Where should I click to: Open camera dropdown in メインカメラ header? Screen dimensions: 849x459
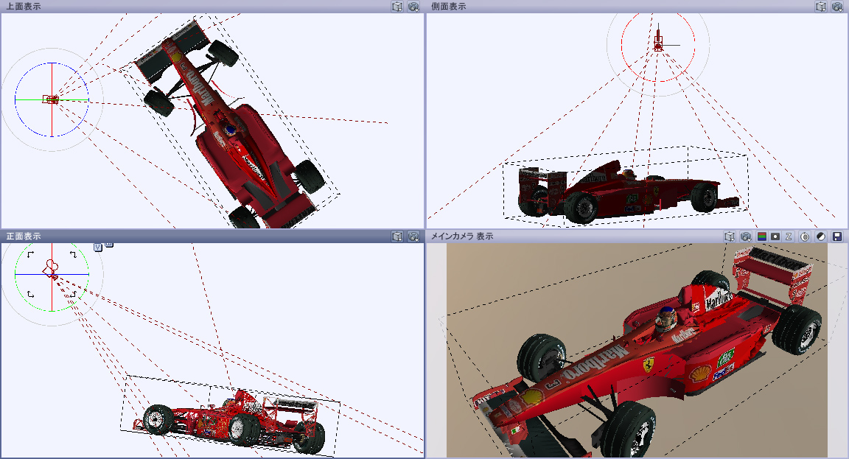coord(746,236)
